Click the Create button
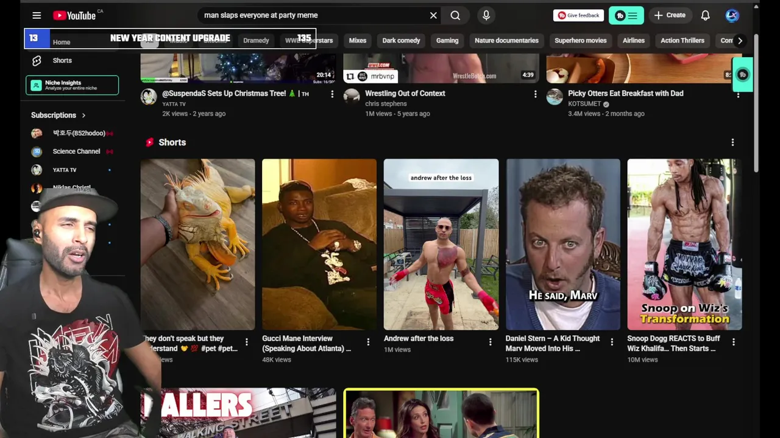 (670, 15)
